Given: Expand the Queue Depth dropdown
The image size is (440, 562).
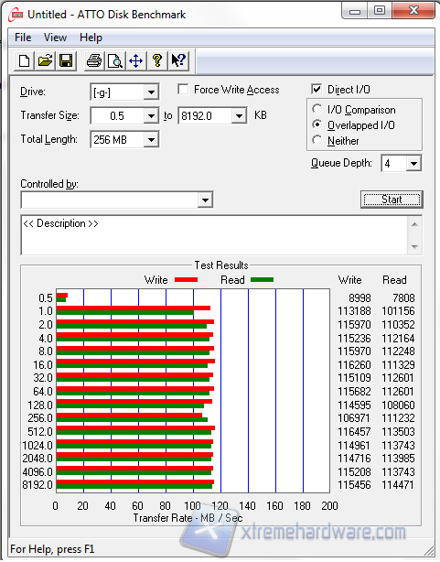Looking at the screenshot, I should click(x=413, y=164).
